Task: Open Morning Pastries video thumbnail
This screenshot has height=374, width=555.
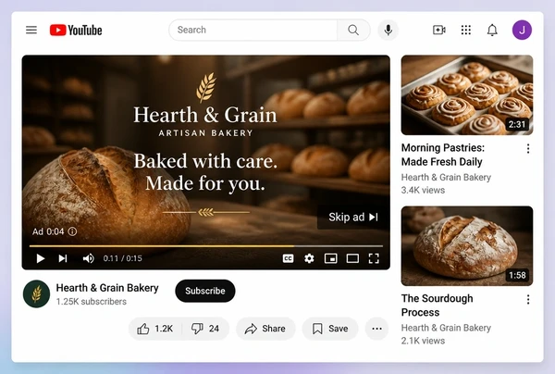Action: pyautogui.click(x=467, y=95)
